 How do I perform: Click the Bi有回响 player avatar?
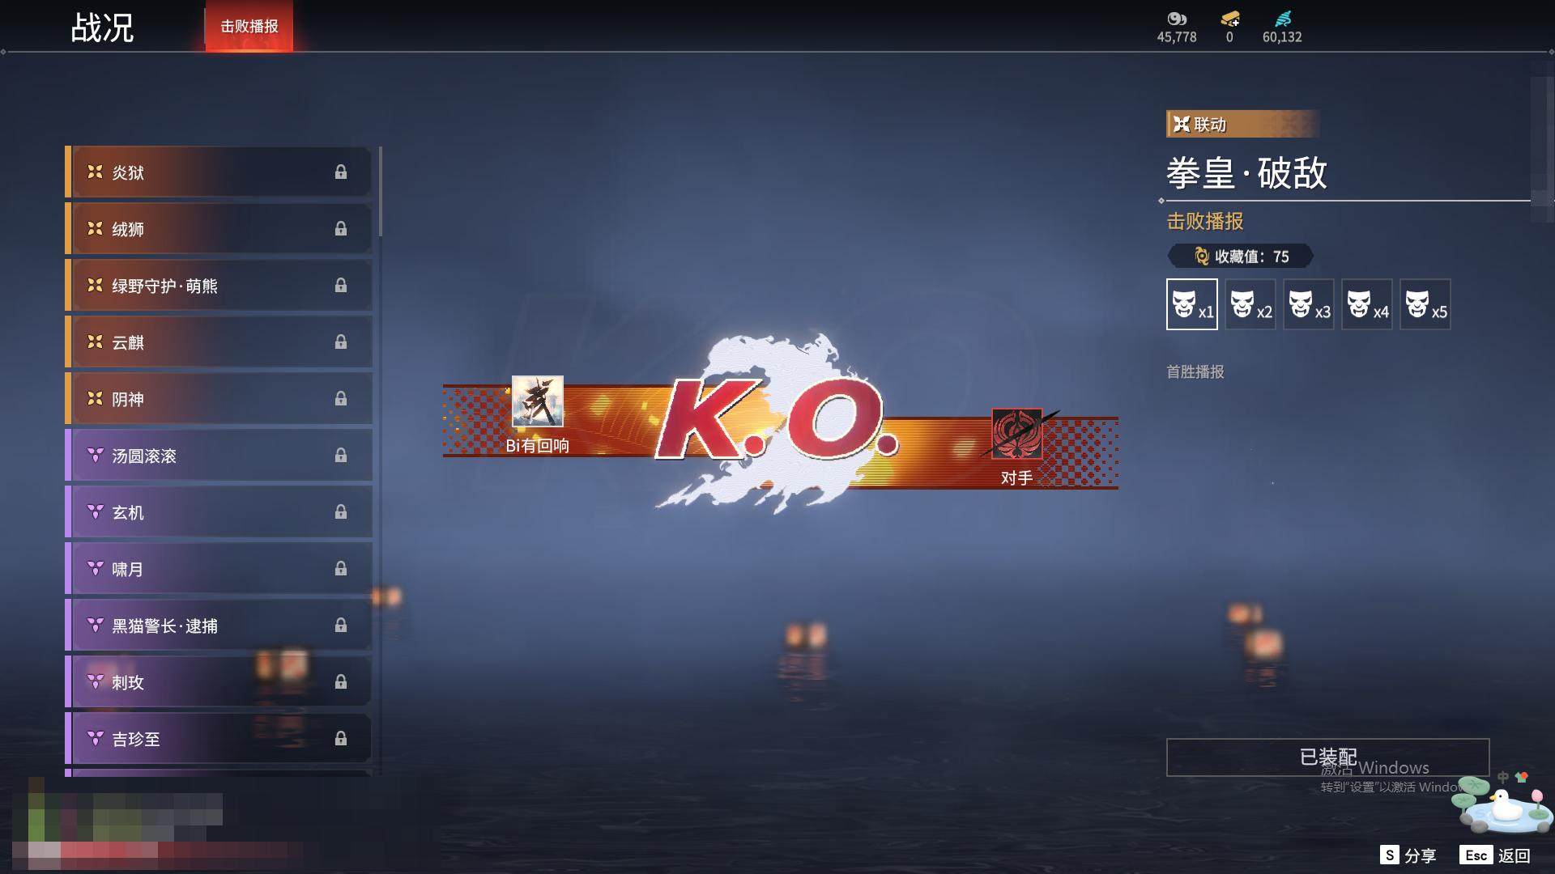tap(537, 402)
